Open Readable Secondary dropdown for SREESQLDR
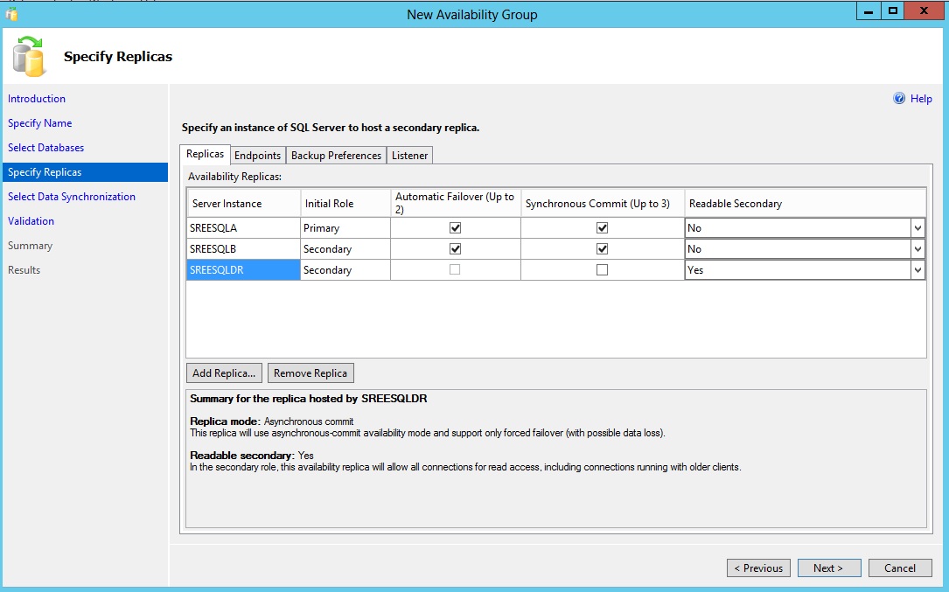This screenshot has height=592, width=949. coord(918,270)
